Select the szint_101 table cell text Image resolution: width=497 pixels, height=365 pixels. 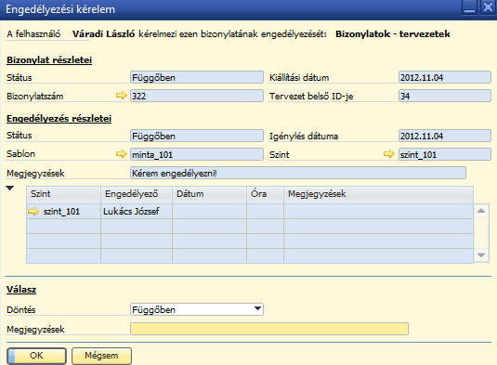(x=61, y=212)
